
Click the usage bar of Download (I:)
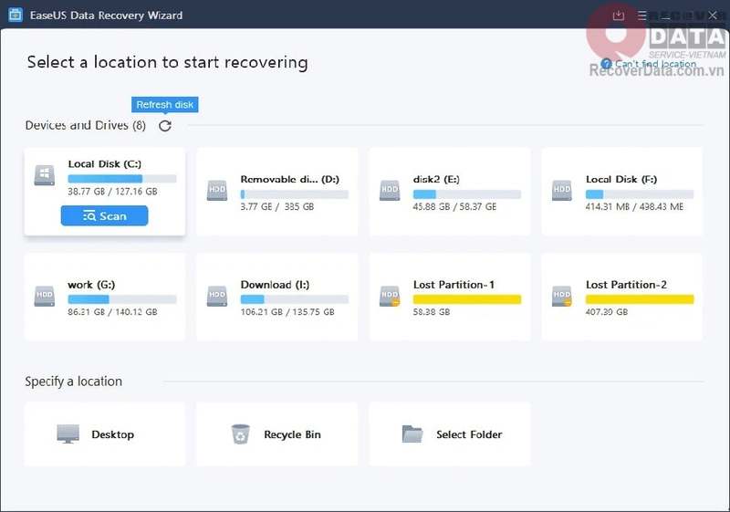[x=294, y=299]
